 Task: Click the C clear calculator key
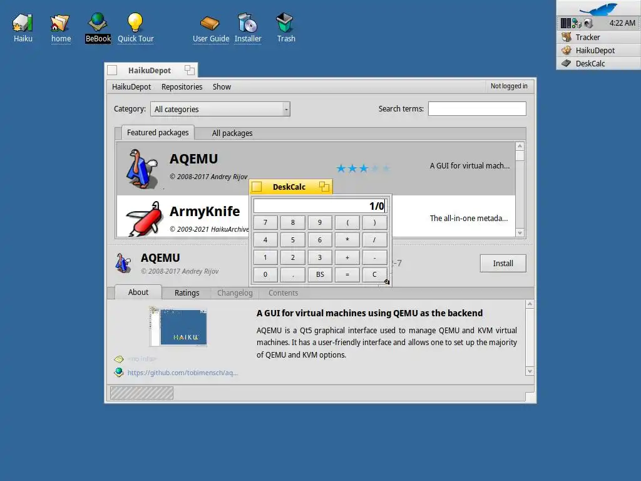pos(374,275)
